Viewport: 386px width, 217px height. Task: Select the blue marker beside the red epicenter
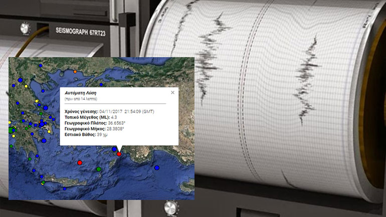point(114,149)
